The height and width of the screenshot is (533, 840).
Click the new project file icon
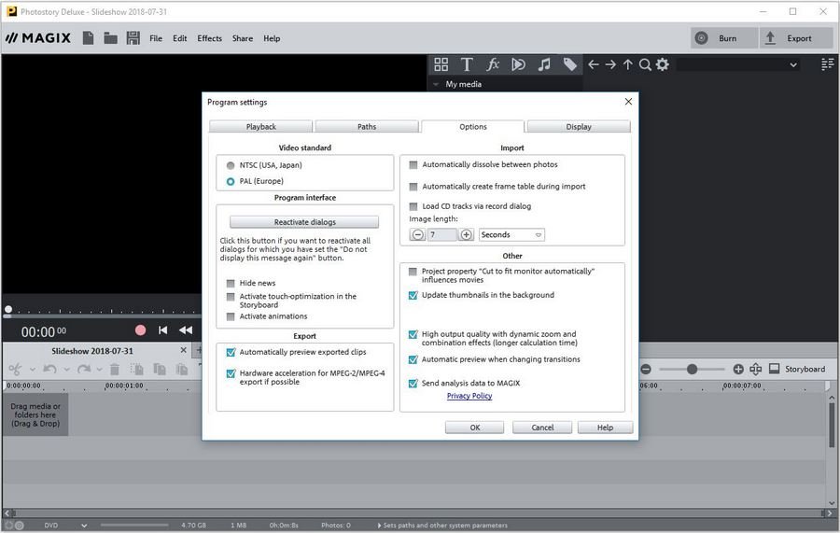(88, 38)
